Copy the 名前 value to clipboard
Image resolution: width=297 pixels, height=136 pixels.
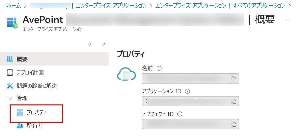tap(234, 78)
